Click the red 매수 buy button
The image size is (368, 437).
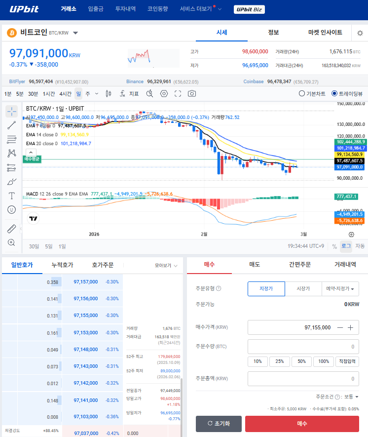pos(302,424)
